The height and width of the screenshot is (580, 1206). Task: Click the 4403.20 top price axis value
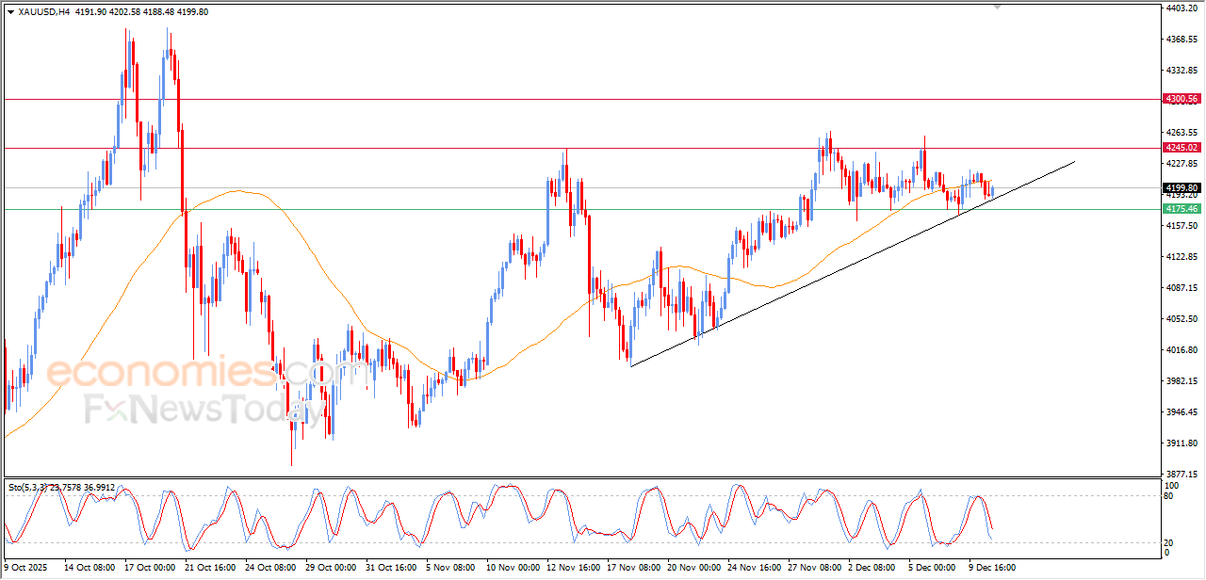[x=1180, y=8]
